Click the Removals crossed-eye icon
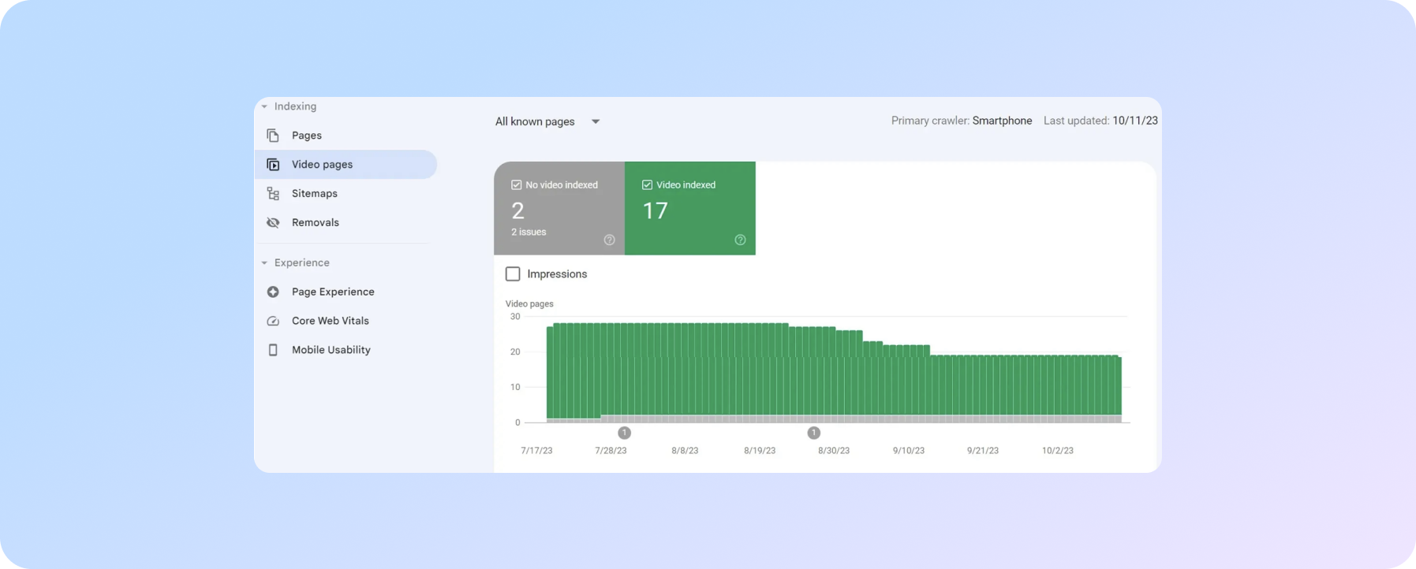 pos(273,223)
